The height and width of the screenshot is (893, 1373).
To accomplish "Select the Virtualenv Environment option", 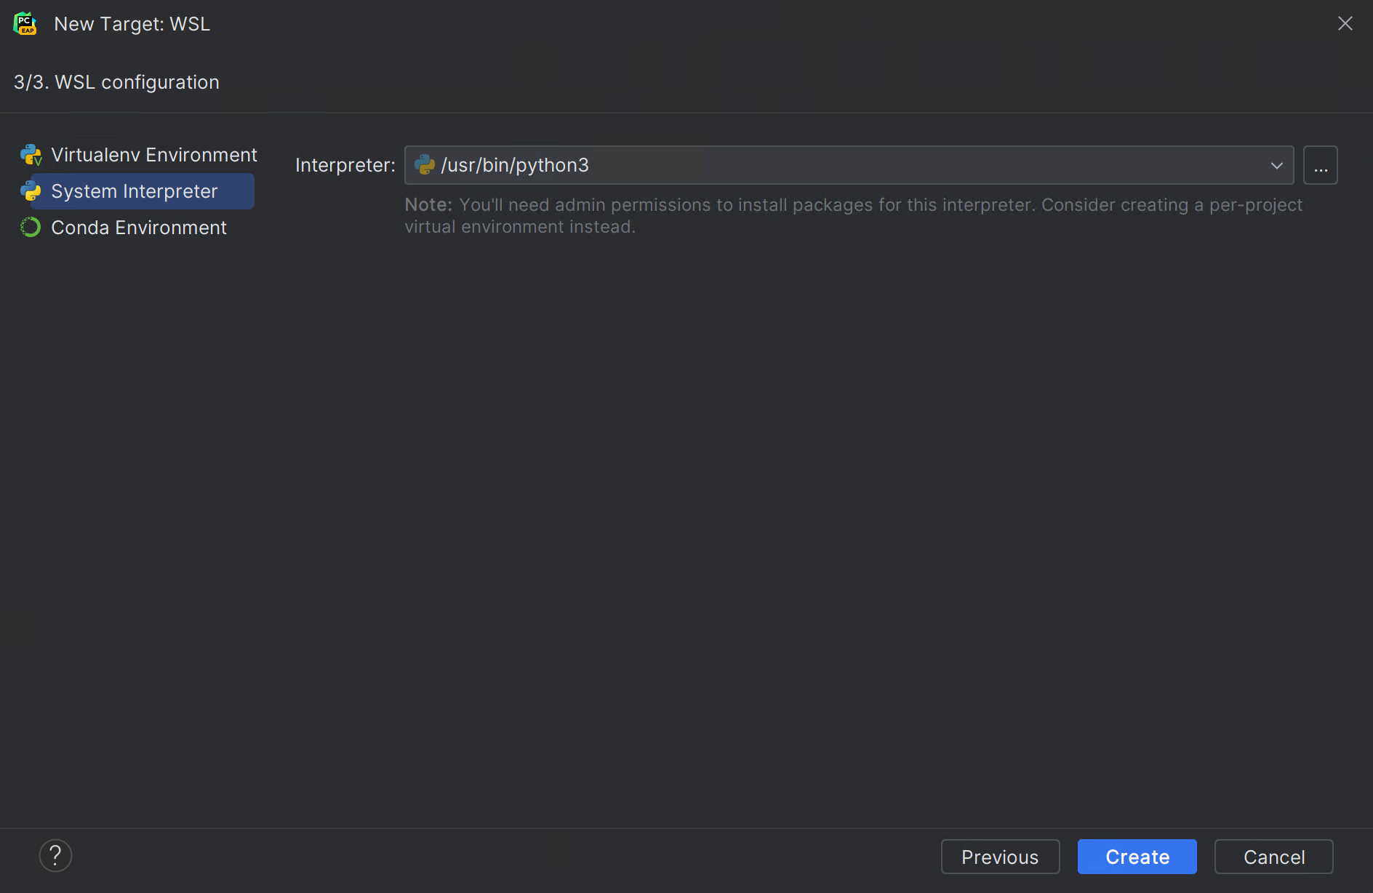I will coord(153,154).
